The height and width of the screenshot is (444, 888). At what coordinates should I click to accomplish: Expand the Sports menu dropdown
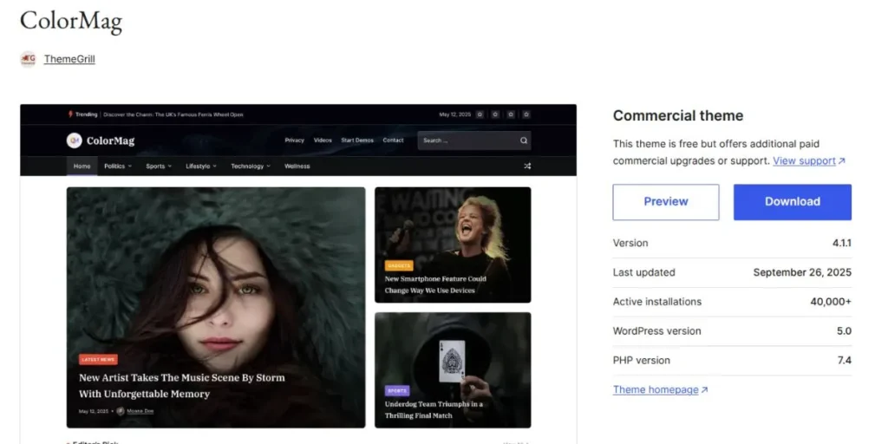pyautogui.click(x=159, y=166)
